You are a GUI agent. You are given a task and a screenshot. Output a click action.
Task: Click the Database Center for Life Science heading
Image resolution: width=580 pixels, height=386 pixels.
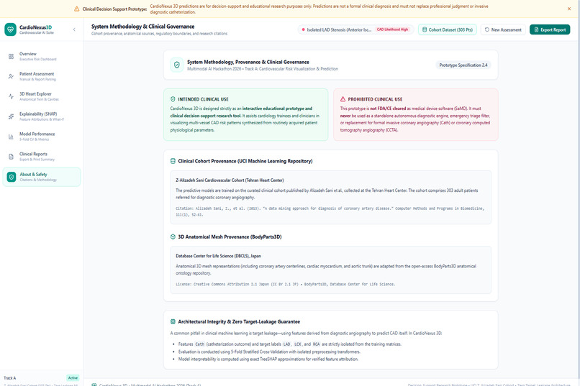[x=218, y=256]
